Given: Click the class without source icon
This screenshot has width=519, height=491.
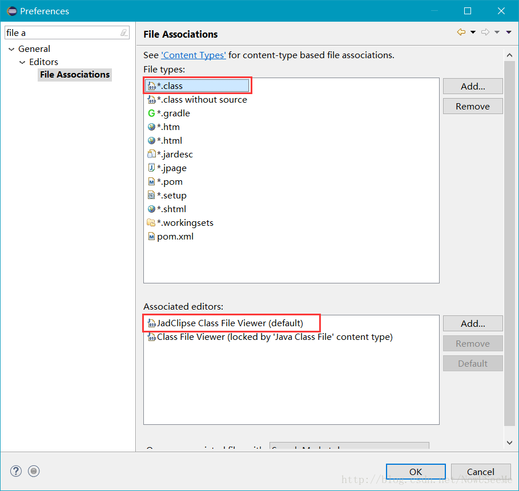Looking at the screenshot, I should (x=152, y=100).
